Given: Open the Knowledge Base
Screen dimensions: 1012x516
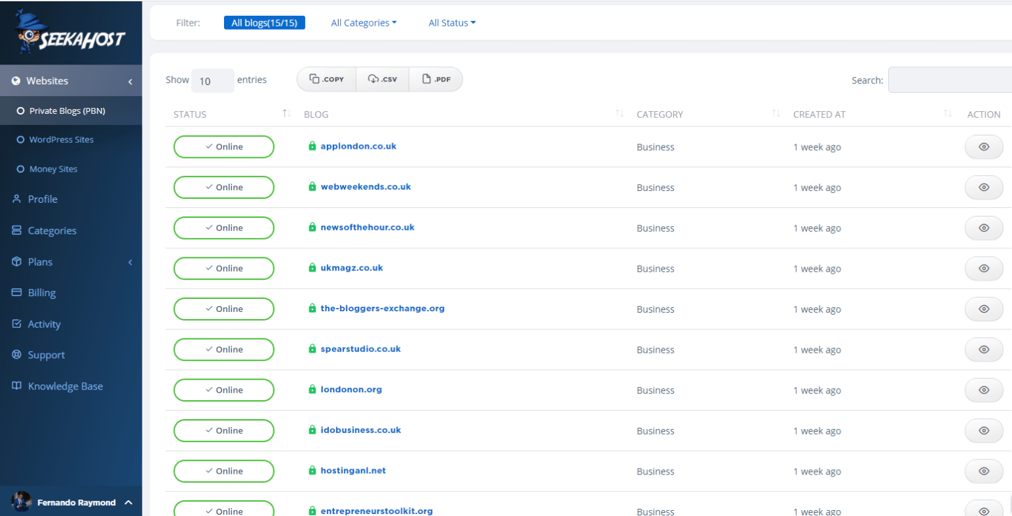Looking at the screenshot, I should pyautogui.click(x=65, y=386).
